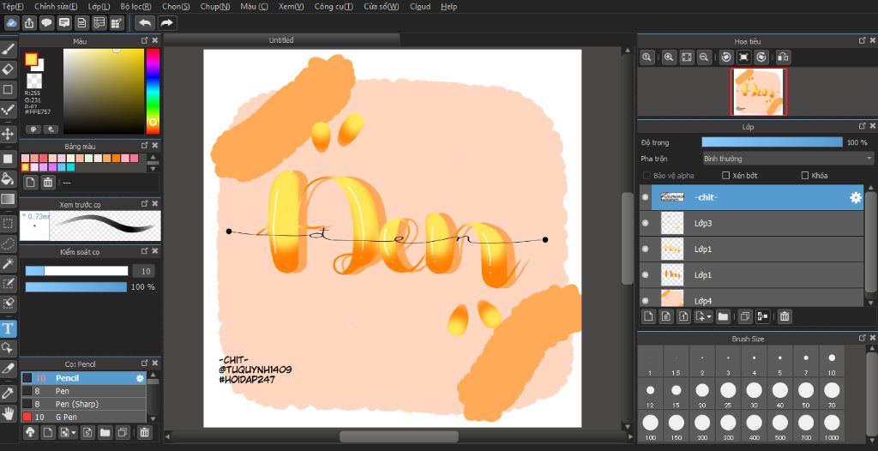Zoom in using the navigator magnifier plus

point(669,57)
